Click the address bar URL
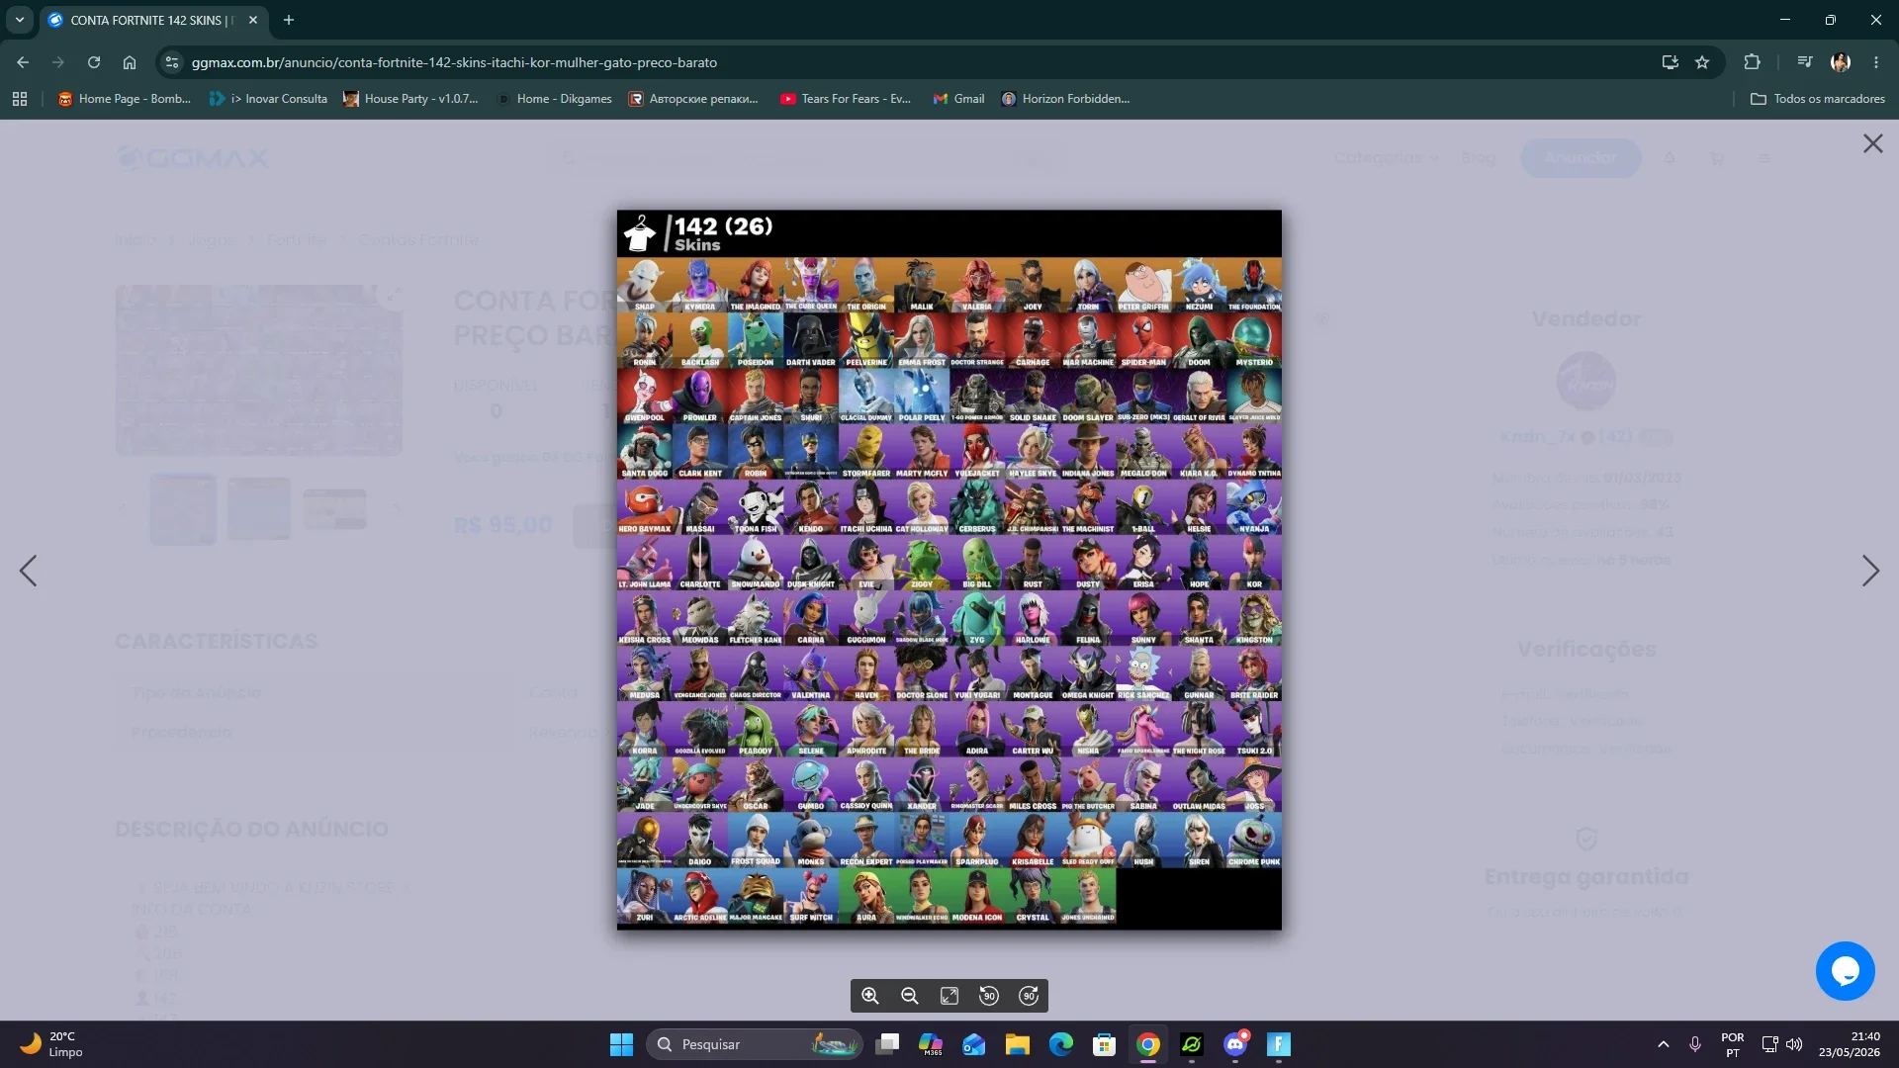The image size is (1899, 1068). [454, 62]
